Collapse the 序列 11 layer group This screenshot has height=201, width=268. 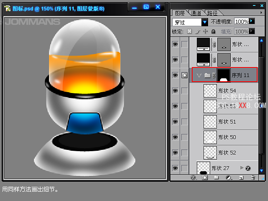(x=198, y=75)
